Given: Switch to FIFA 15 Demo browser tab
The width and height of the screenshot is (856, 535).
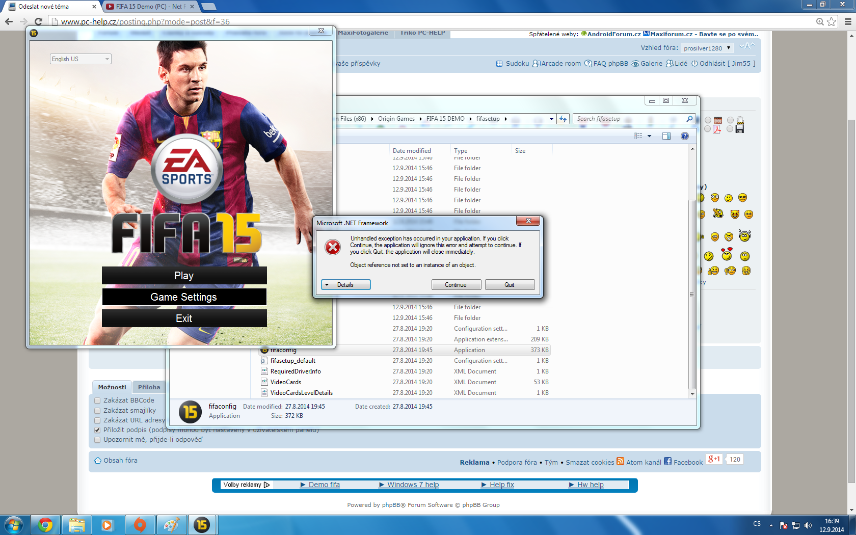Looking at the screenshot, I should point(151,7).
